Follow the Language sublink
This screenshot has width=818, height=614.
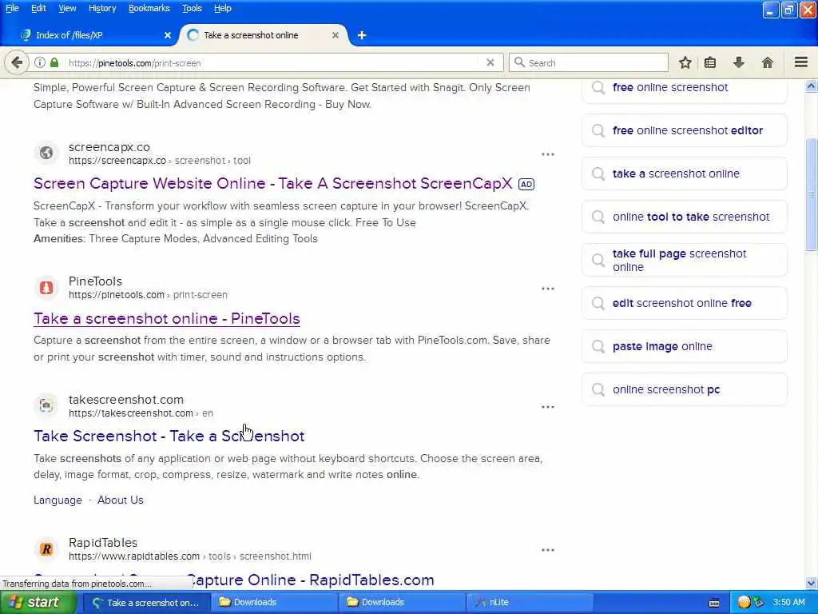coord(58,500)
